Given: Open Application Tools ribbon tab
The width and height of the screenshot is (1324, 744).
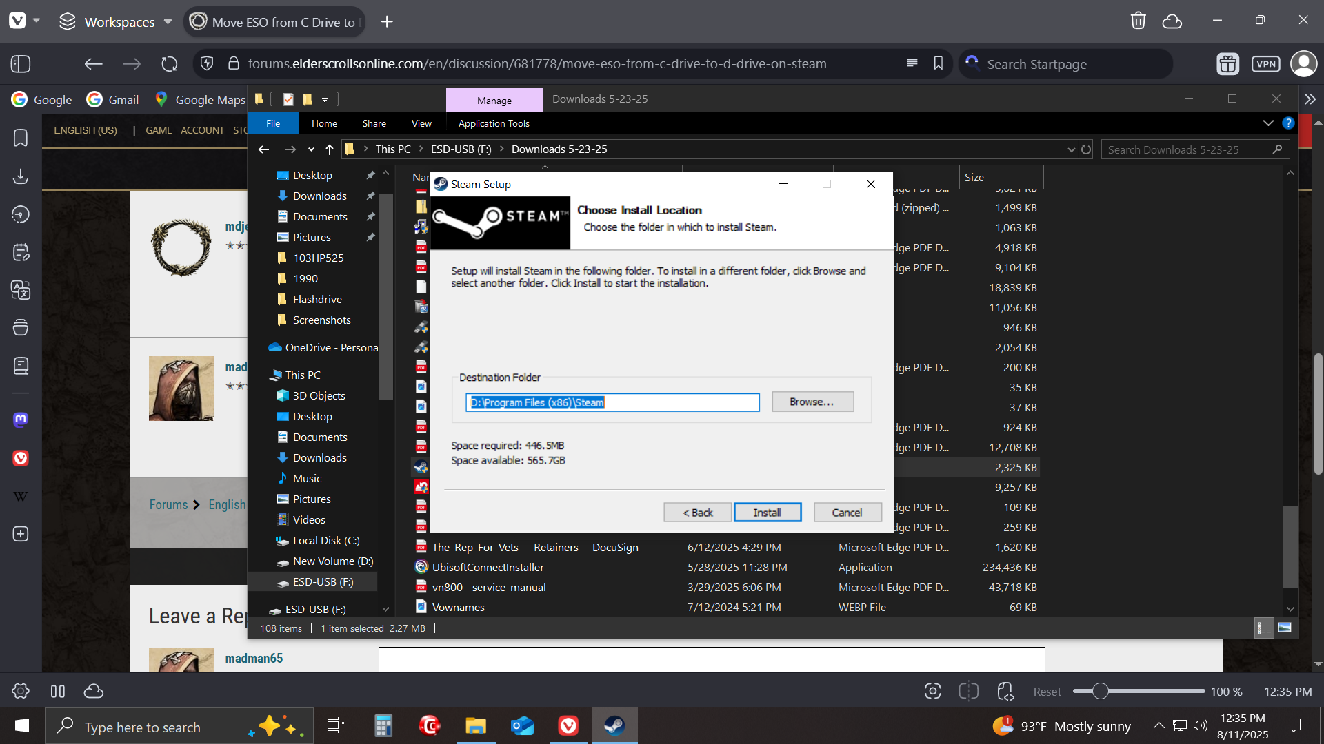Looking at the screenshot, I should click(494, 123).
